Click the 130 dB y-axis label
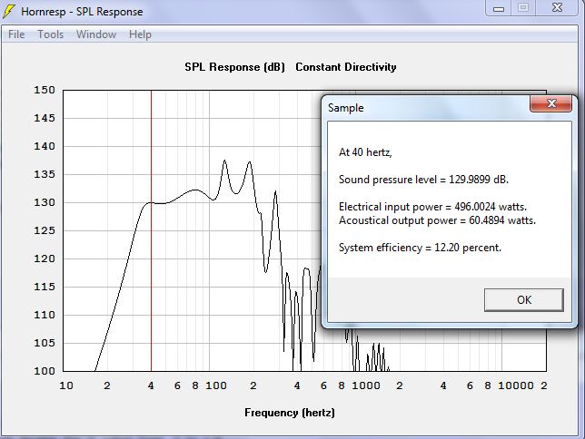The image size is (585, 439). click(45, 202)
